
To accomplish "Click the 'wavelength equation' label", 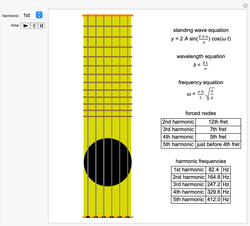I will 200,57.
